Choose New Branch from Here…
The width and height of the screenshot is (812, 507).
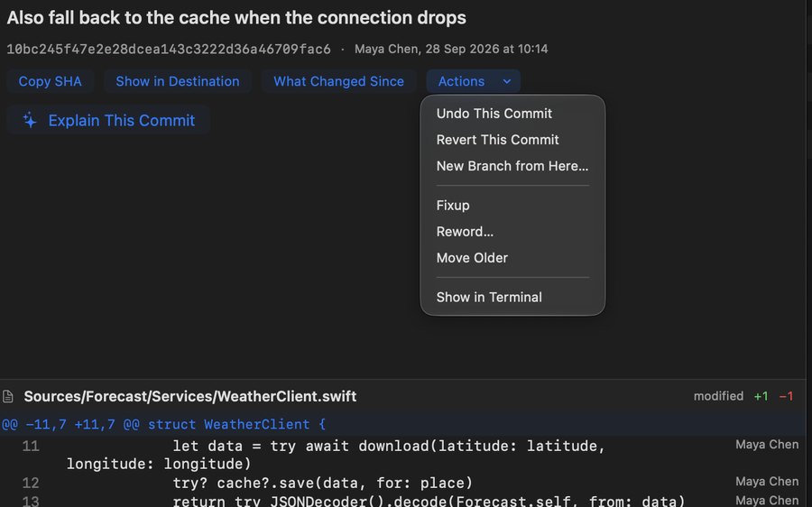tap(512, 166)
